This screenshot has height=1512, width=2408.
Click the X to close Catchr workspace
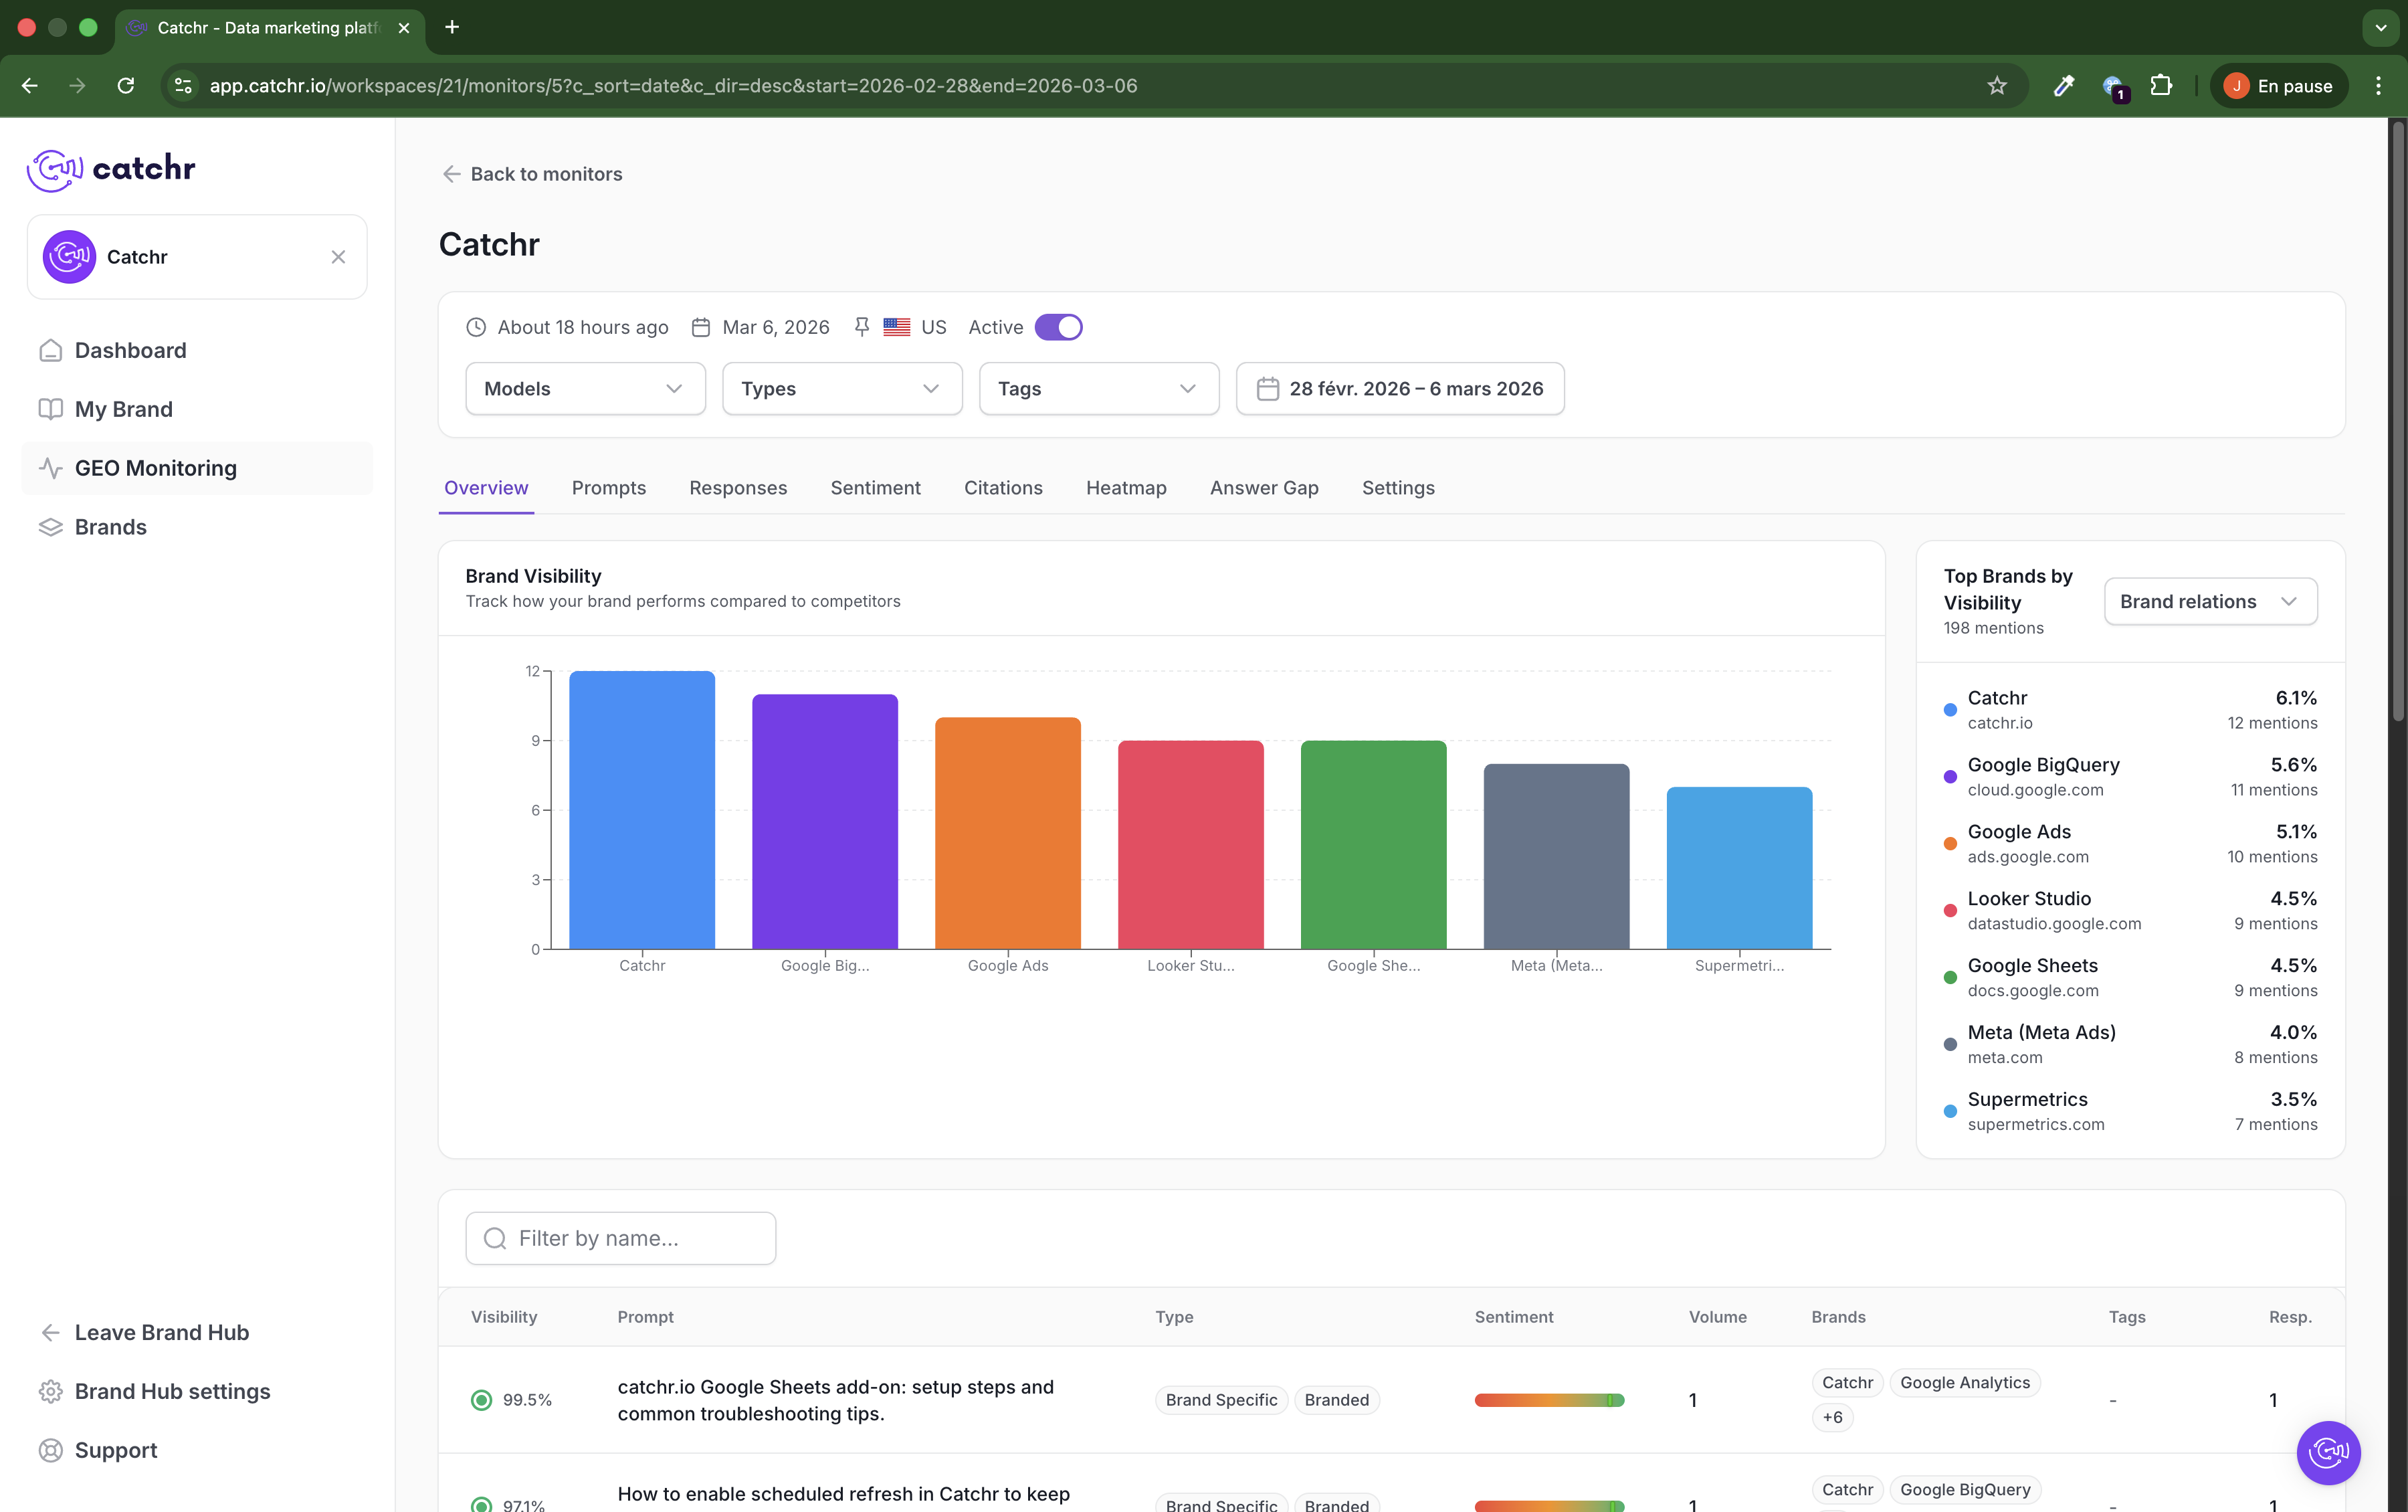(338, 257)
